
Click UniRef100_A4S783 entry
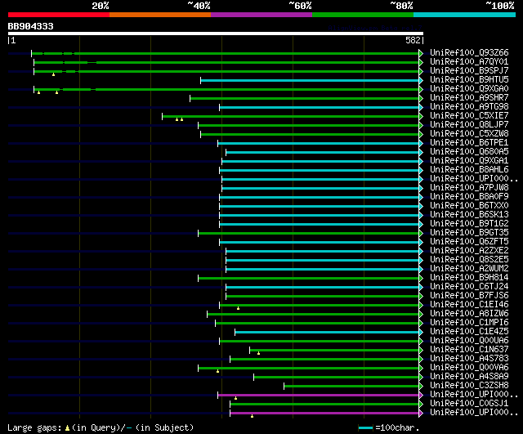point(469,359)
